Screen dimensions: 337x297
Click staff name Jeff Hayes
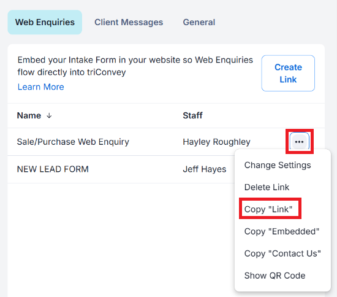pyautogui.click(x=205, y=169)
